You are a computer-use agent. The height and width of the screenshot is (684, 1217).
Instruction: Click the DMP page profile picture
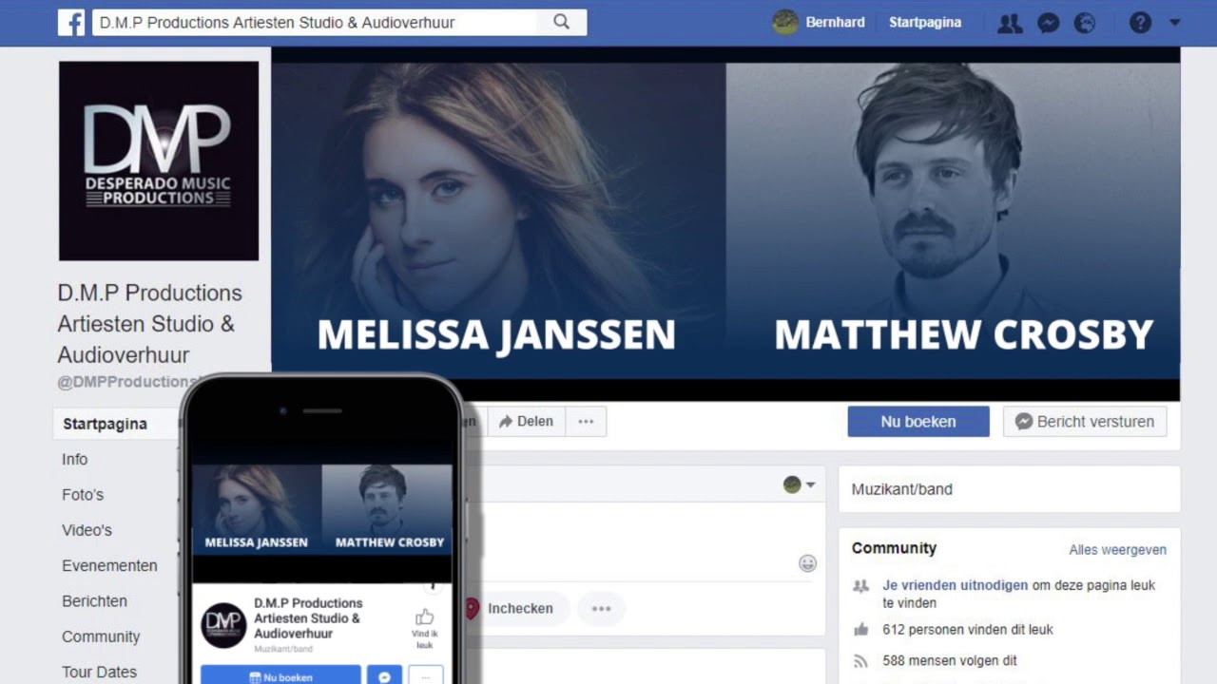(159, 161)
